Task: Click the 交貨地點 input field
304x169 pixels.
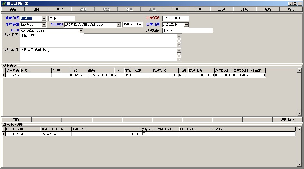Action: pos(187,30)
